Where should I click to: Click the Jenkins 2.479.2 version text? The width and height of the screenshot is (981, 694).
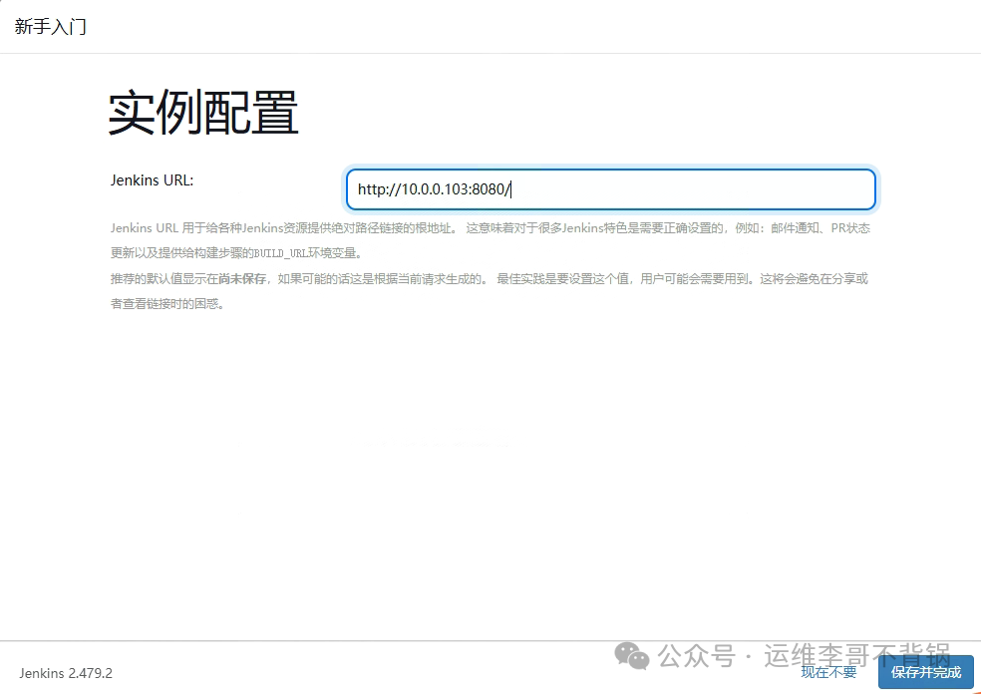[x=66, y=673]
